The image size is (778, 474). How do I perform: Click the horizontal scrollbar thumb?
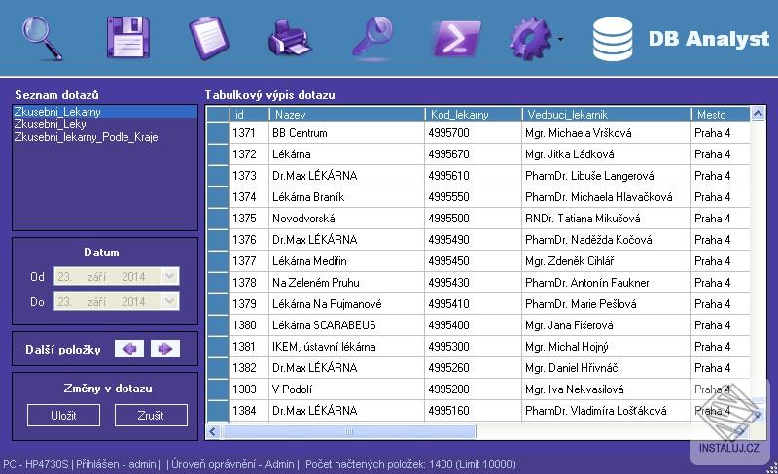pos(349,431)
